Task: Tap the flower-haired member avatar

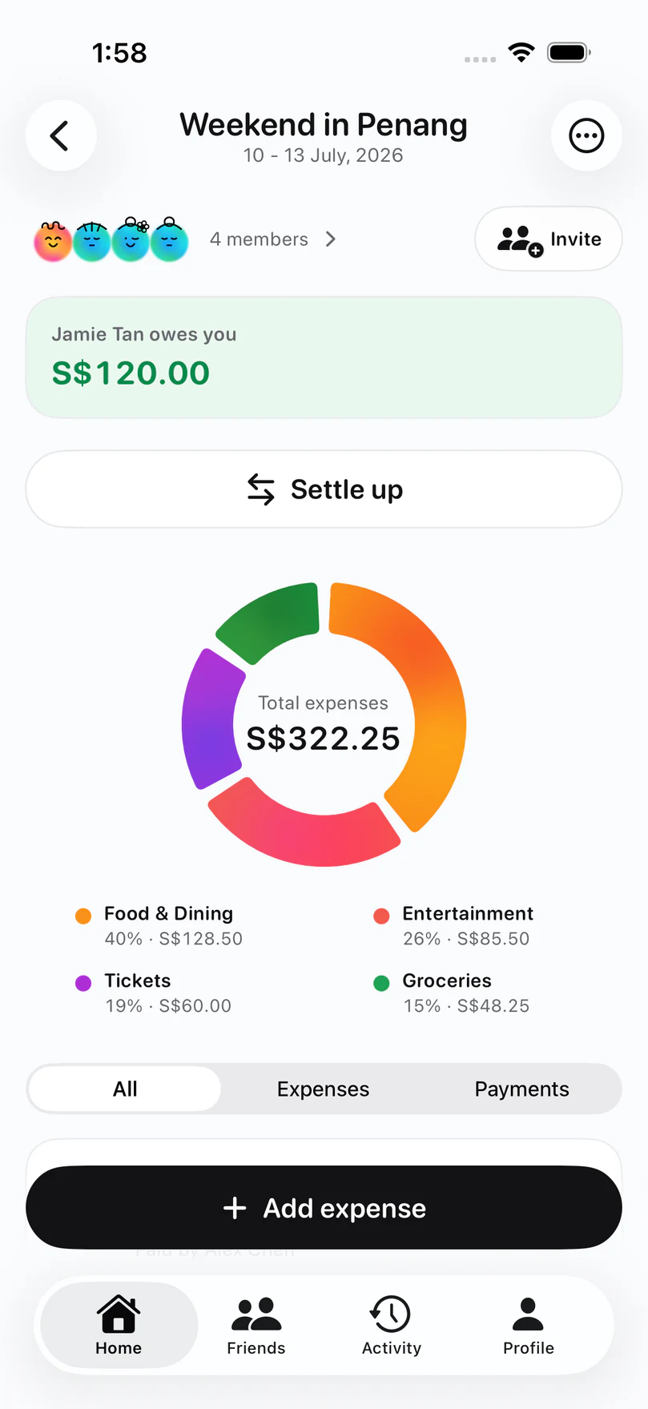Action: point(131,240)
